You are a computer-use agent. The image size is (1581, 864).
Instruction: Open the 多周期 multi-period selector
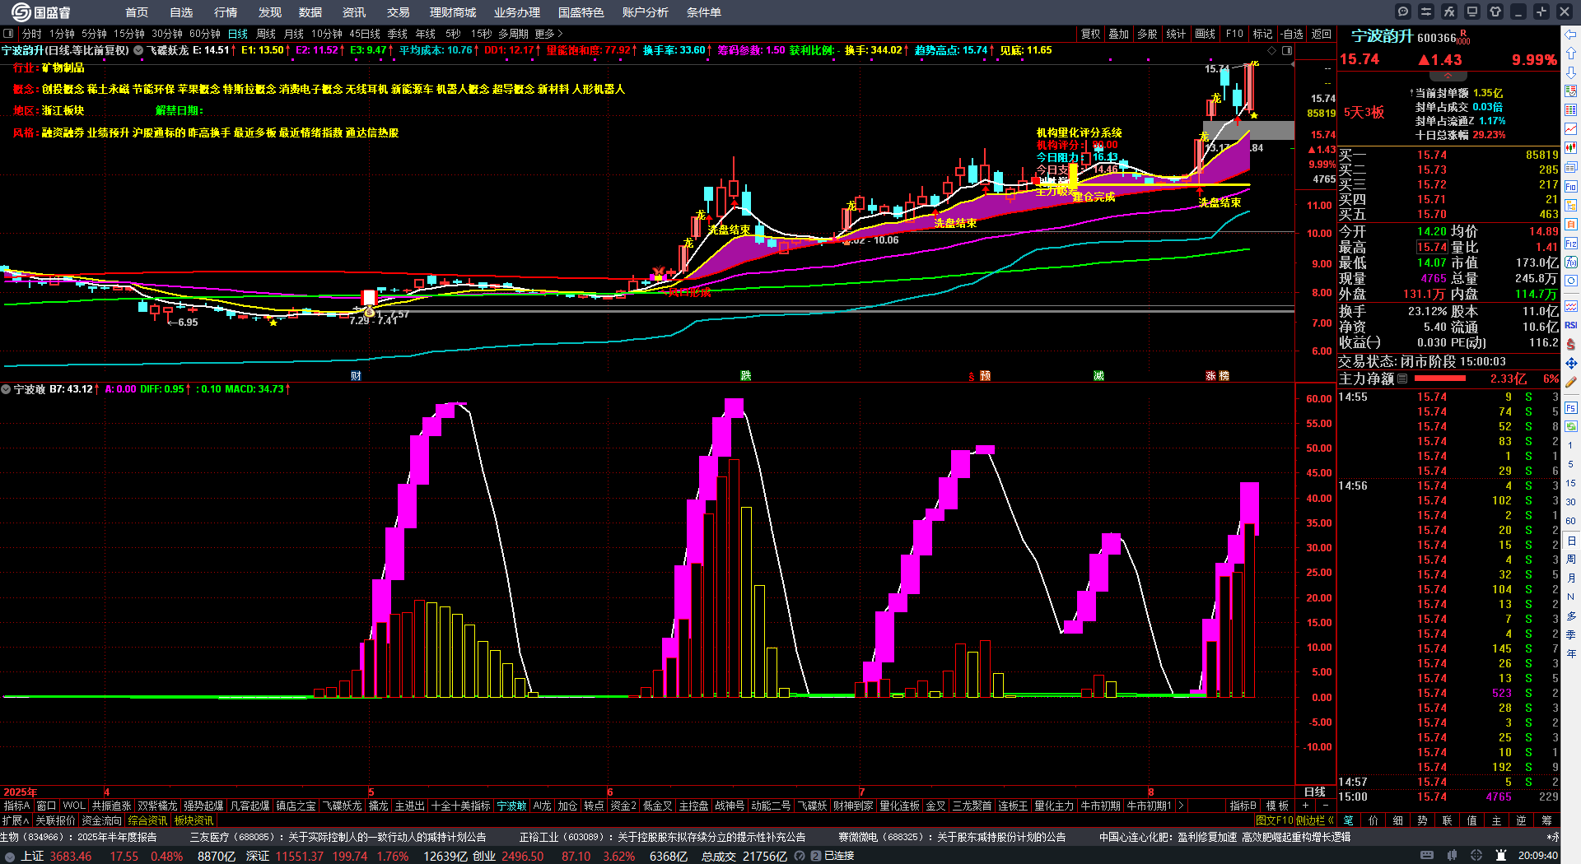tap(513, 34)
